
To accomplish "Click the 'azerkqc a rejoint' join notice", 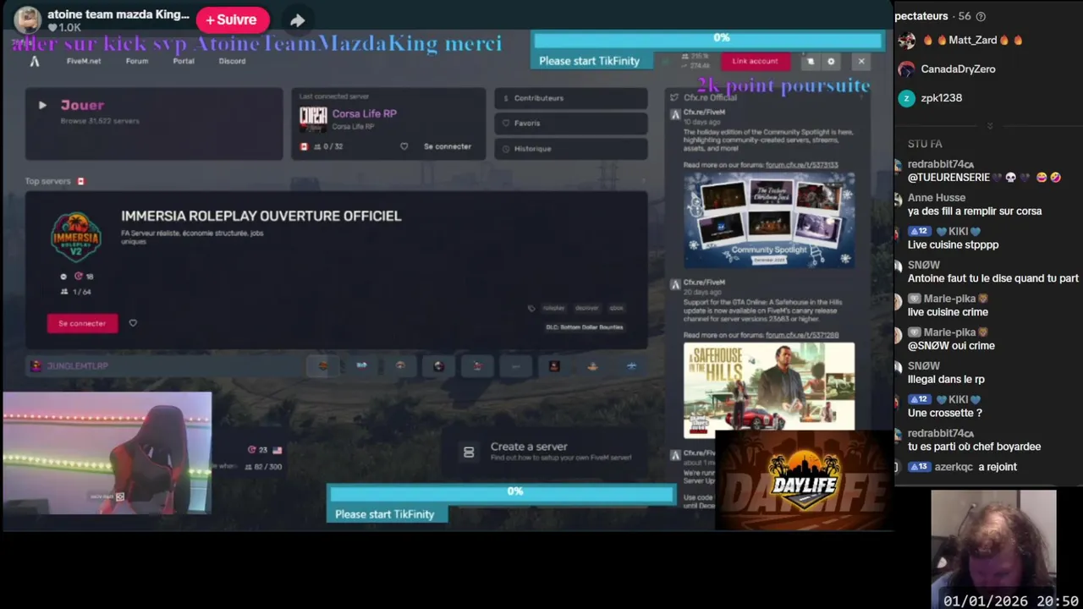I will (962, 467).
